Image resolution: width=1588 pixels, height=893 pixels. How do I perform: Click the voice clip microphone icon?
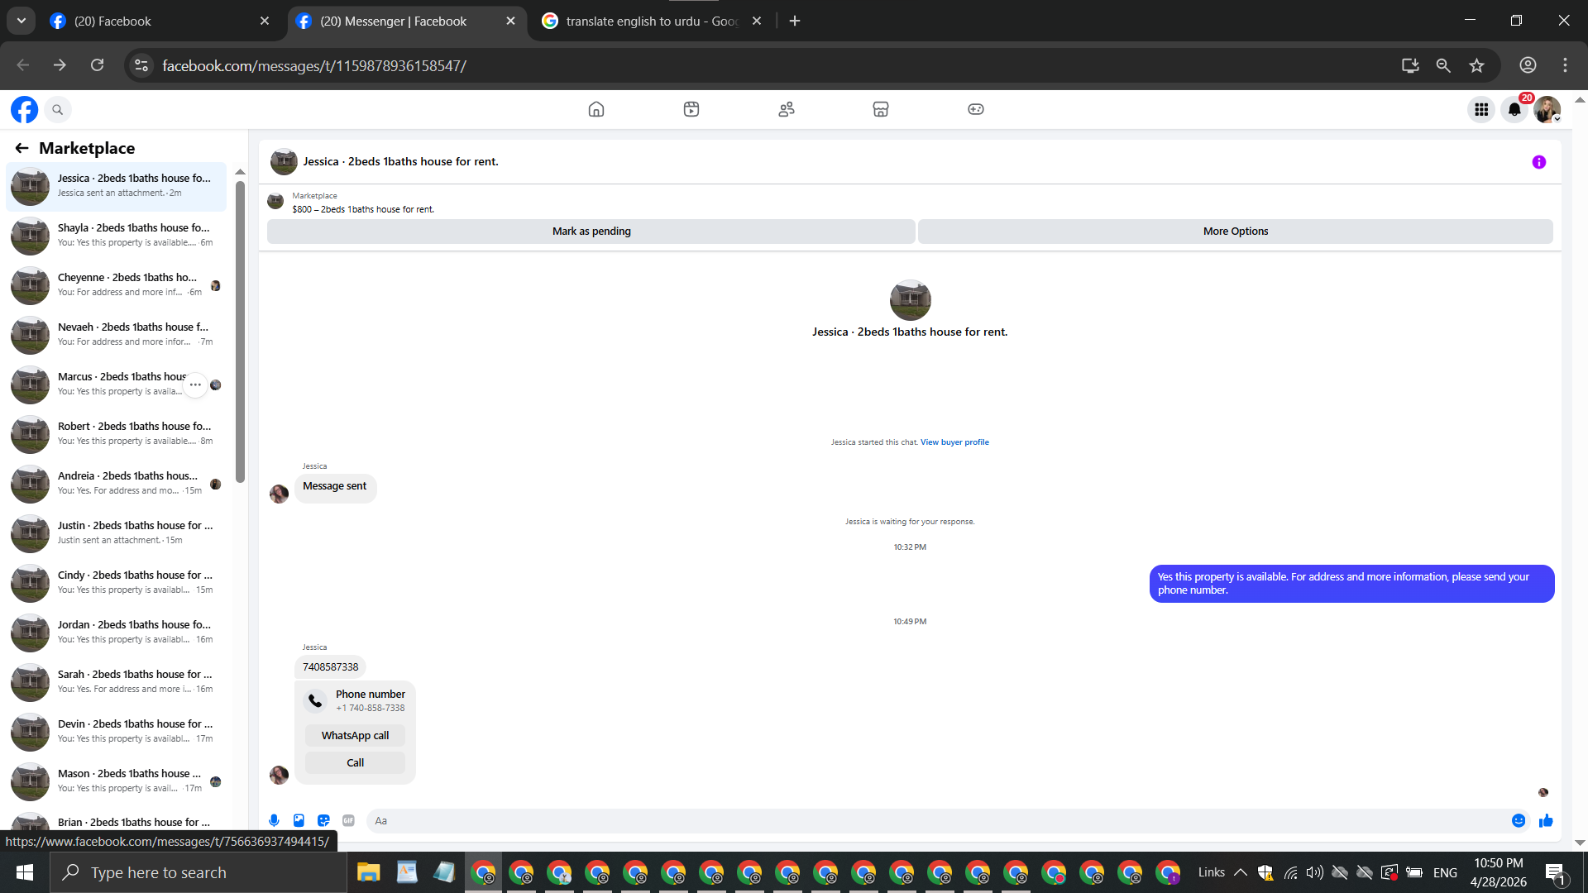[x=274, y=820]
